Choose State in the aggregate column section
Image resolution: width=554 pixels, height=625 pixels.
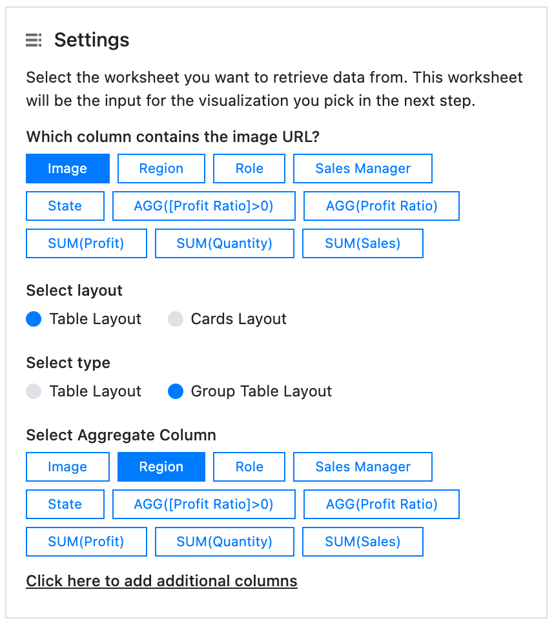65,504
